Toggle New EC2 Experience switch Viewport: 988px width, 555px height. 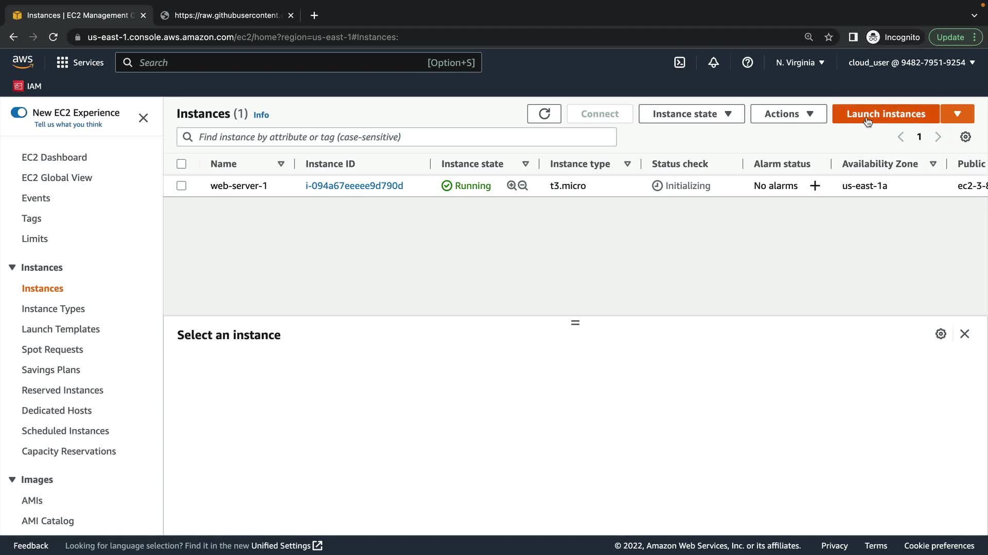(x=19, y=113)
